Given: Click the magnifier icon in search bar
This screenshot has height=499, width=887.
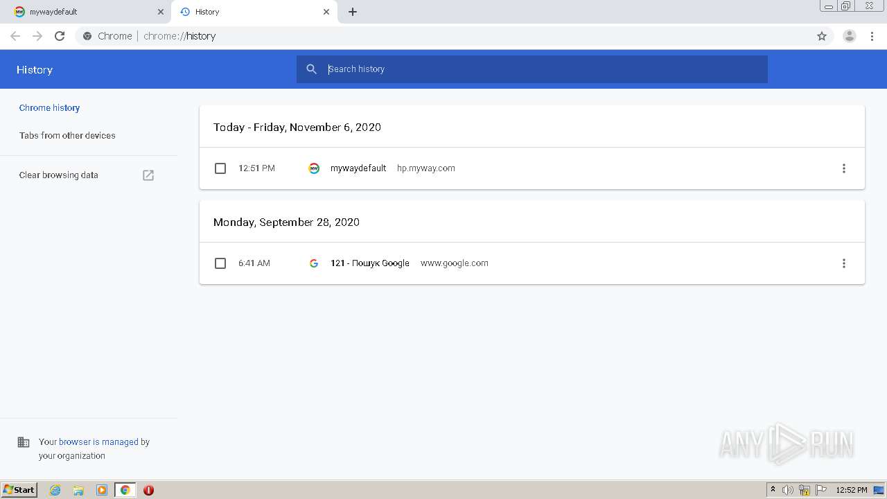Looking at the screenshot, I should [312, 69].
